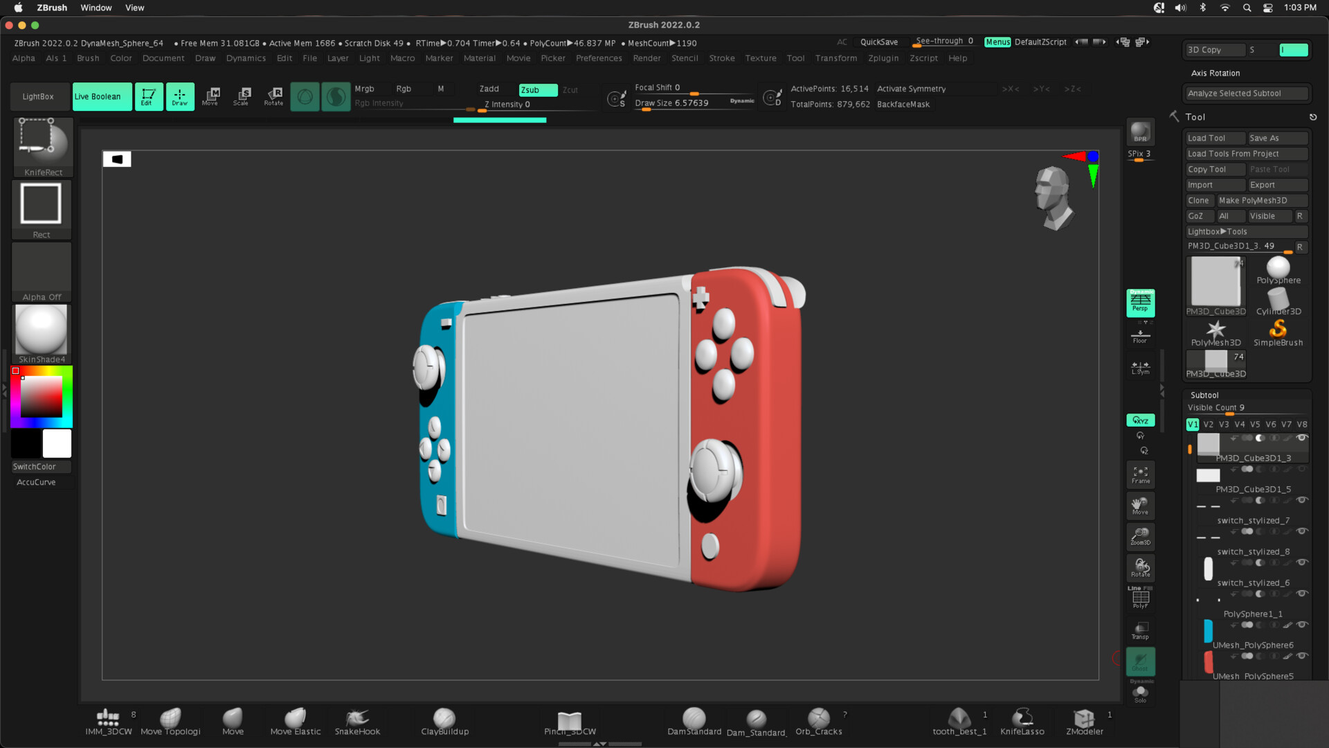This screenshot has width=1329, height=748.
Task: Open the Stroke menu
Action: (721, 58)
